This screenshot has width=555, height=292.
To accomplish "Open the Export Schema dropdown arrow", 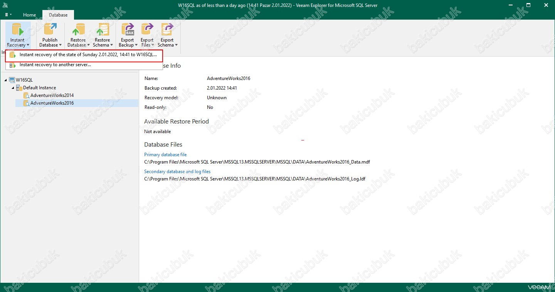I will click(176, 45).
